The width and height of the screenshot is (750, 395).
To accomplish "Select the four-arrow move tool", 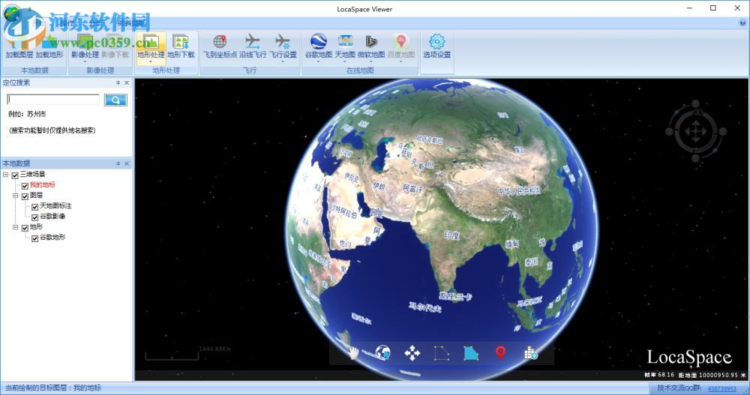I will tap(412, 353).
